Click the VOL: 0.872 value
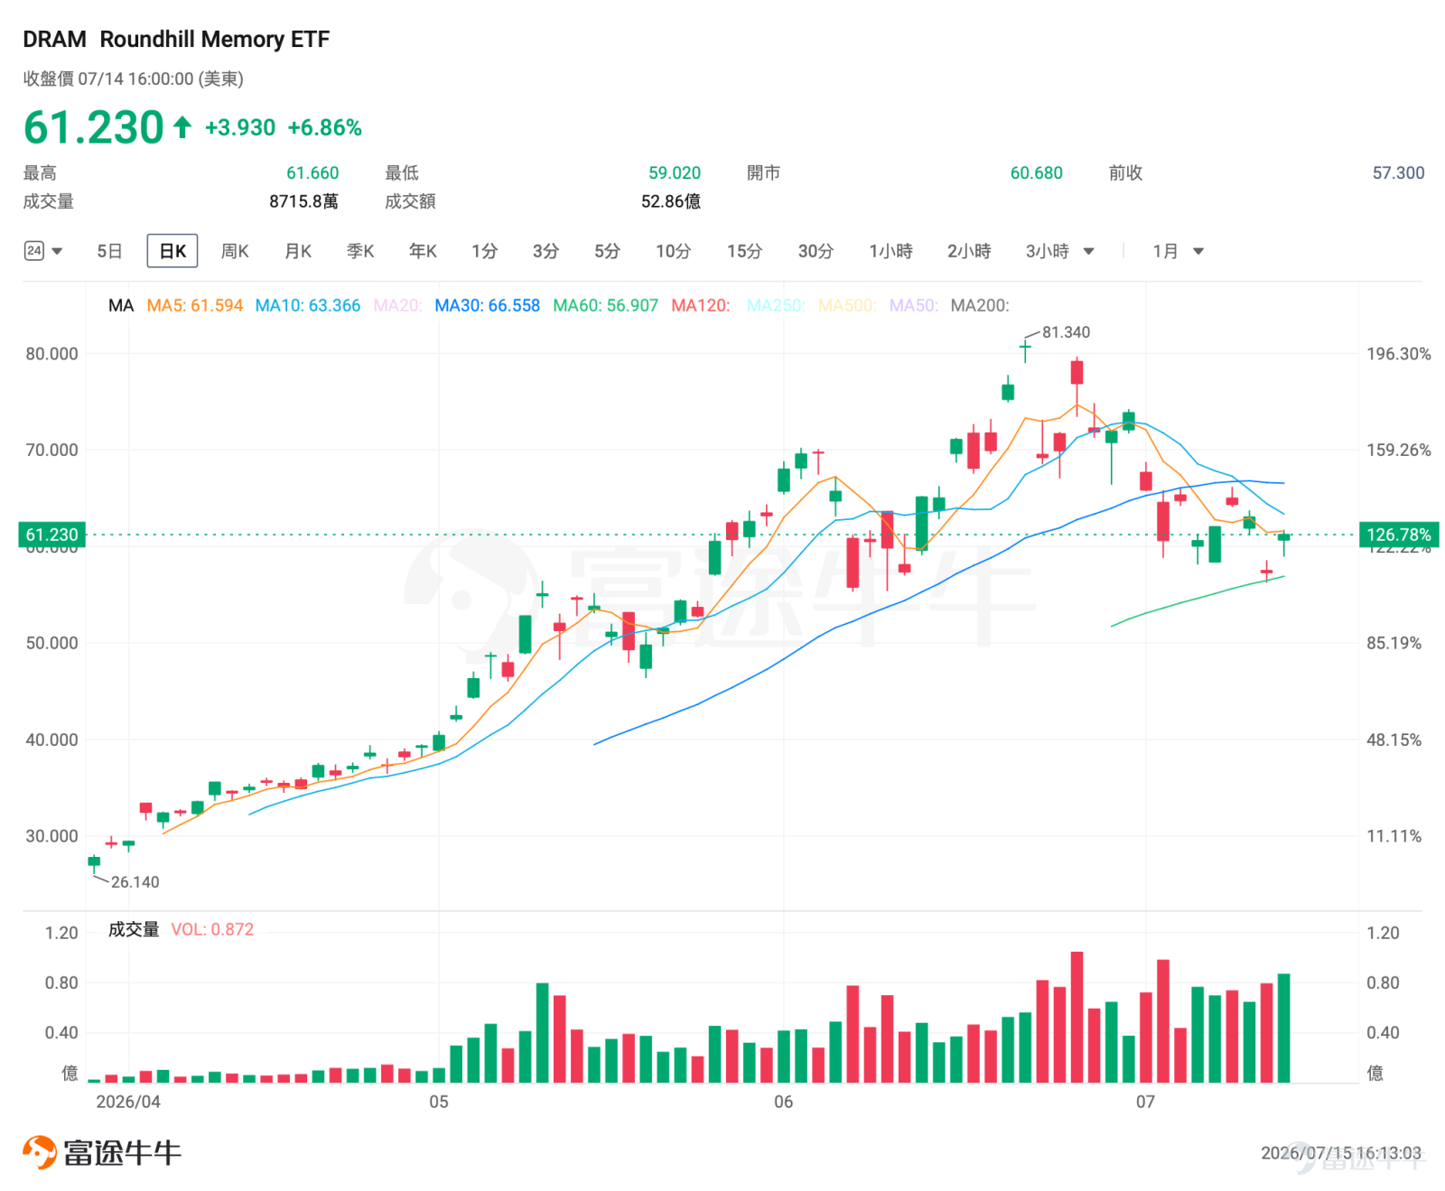 212,929
